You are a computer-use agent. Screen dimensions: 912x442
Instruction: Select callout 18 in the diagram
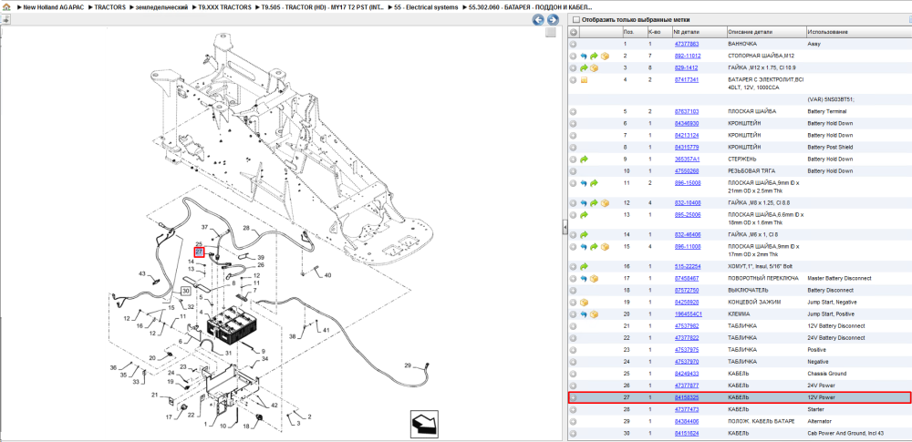click(245, 427)
